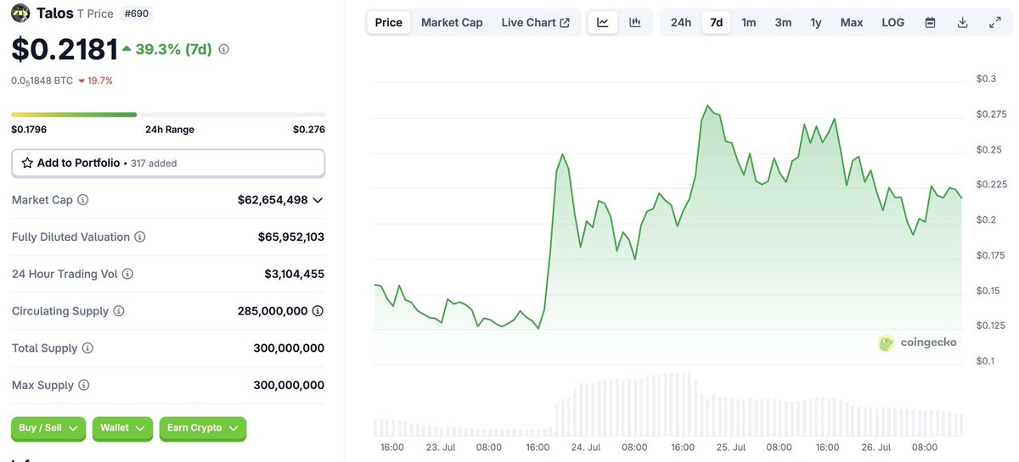Click the 23. Jul x-axis label

(440, 447)
